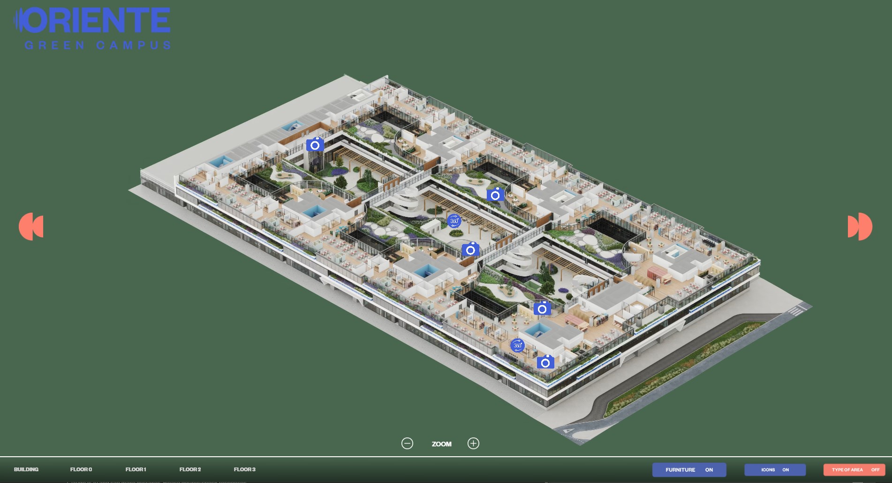The image size is (892, 483).
Task: Open the camera icon beside the lower courtyard garden
Action: click(x=542, y=308)
